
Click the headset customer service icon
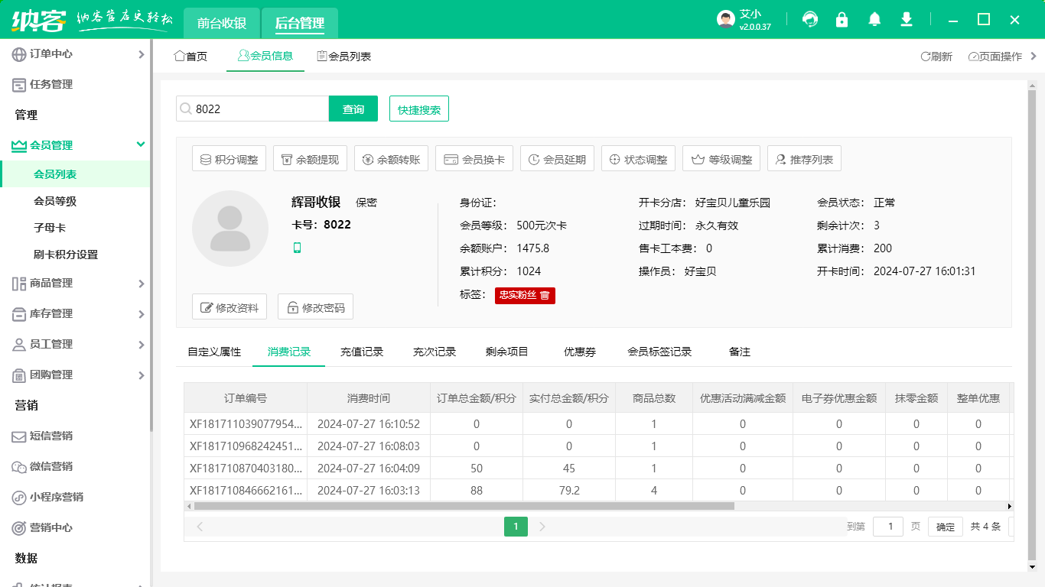click(x=809, y=19)
